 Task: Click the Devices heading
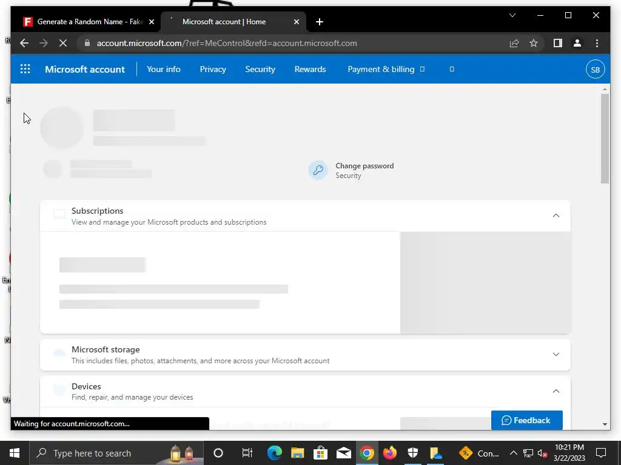click(x=86, y=386)
